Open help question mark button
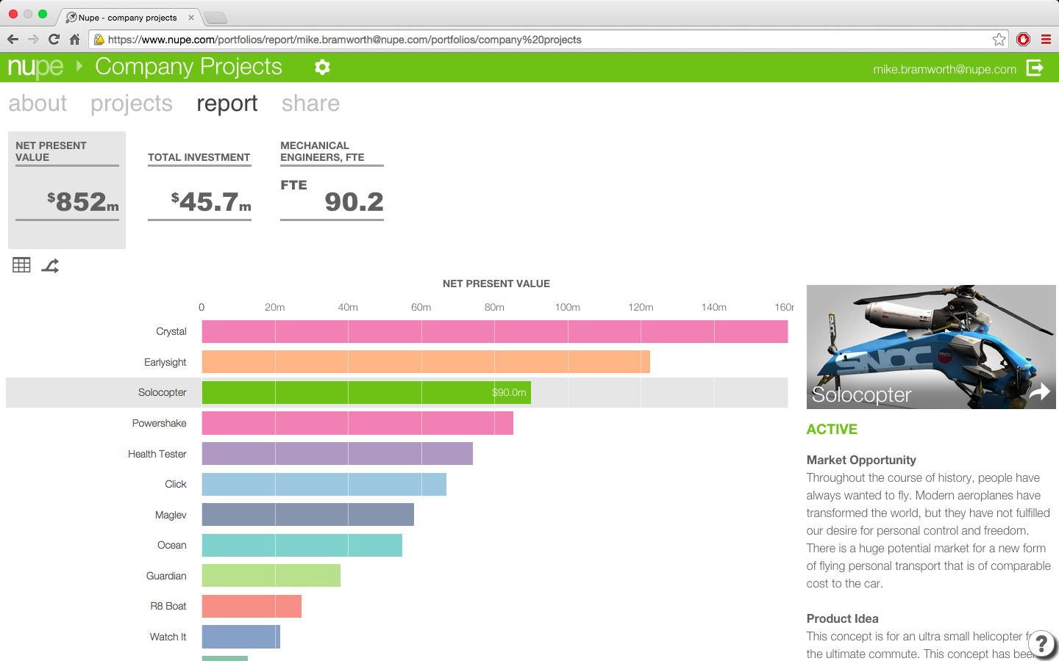The width and height of the screenshot is (1059, 661). tap(1042, 644)
